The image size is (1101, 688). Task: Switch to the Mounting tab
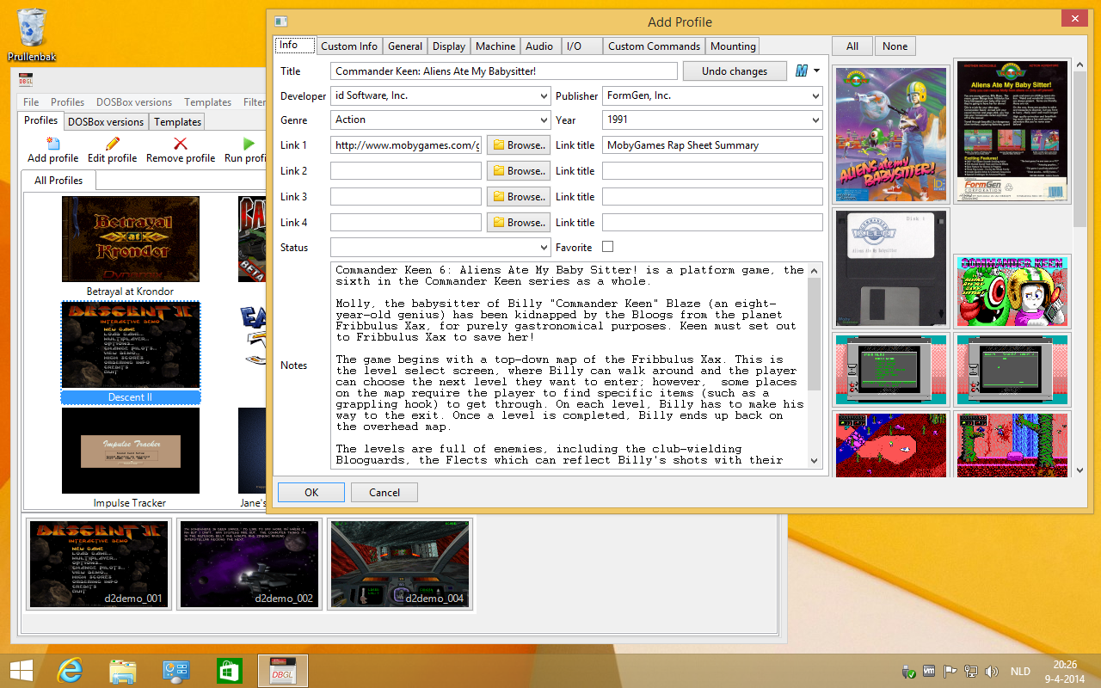pos(733,46)
